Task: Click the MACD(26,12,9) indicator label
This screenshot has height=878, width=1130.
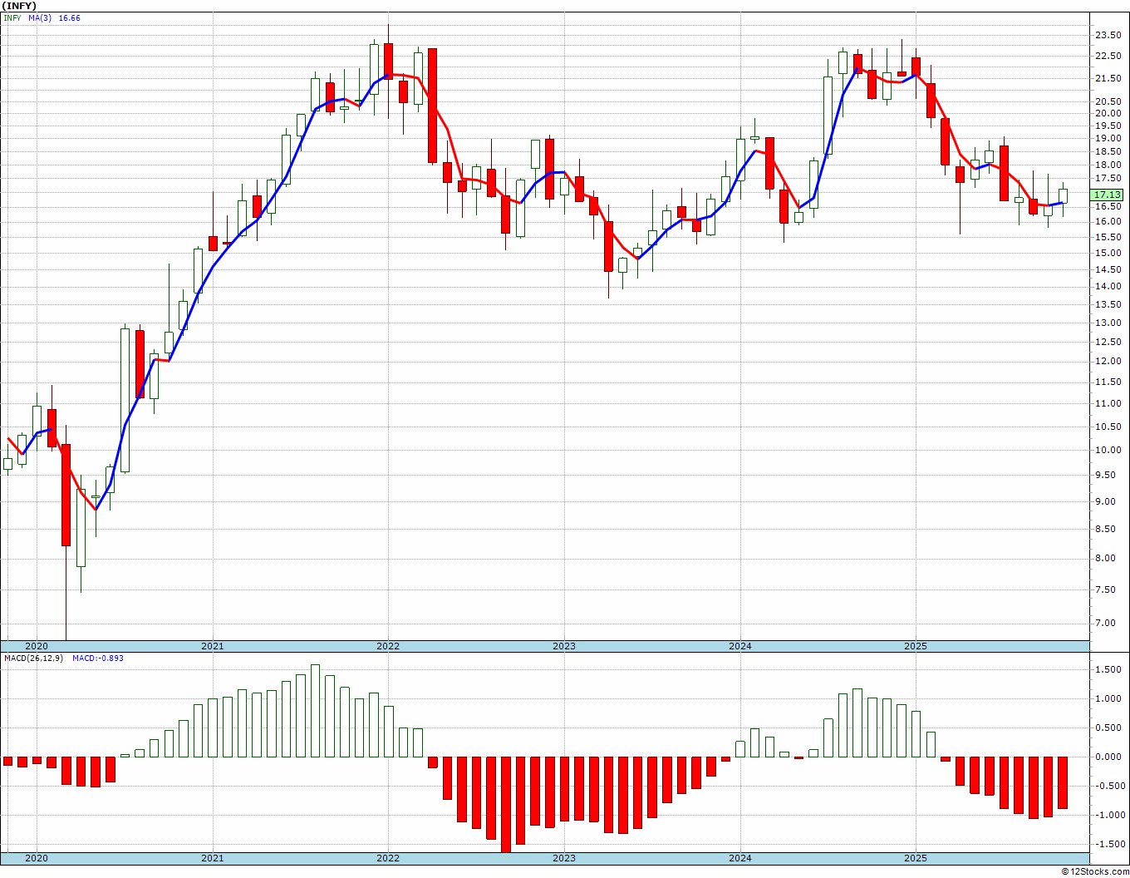Action: pos(32,658)
